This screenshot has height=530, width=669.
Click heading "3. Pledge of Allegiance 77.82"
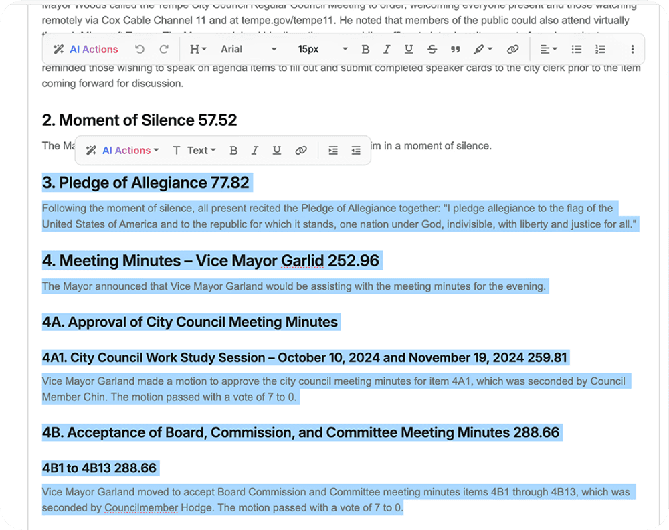(x=145, y=183)
